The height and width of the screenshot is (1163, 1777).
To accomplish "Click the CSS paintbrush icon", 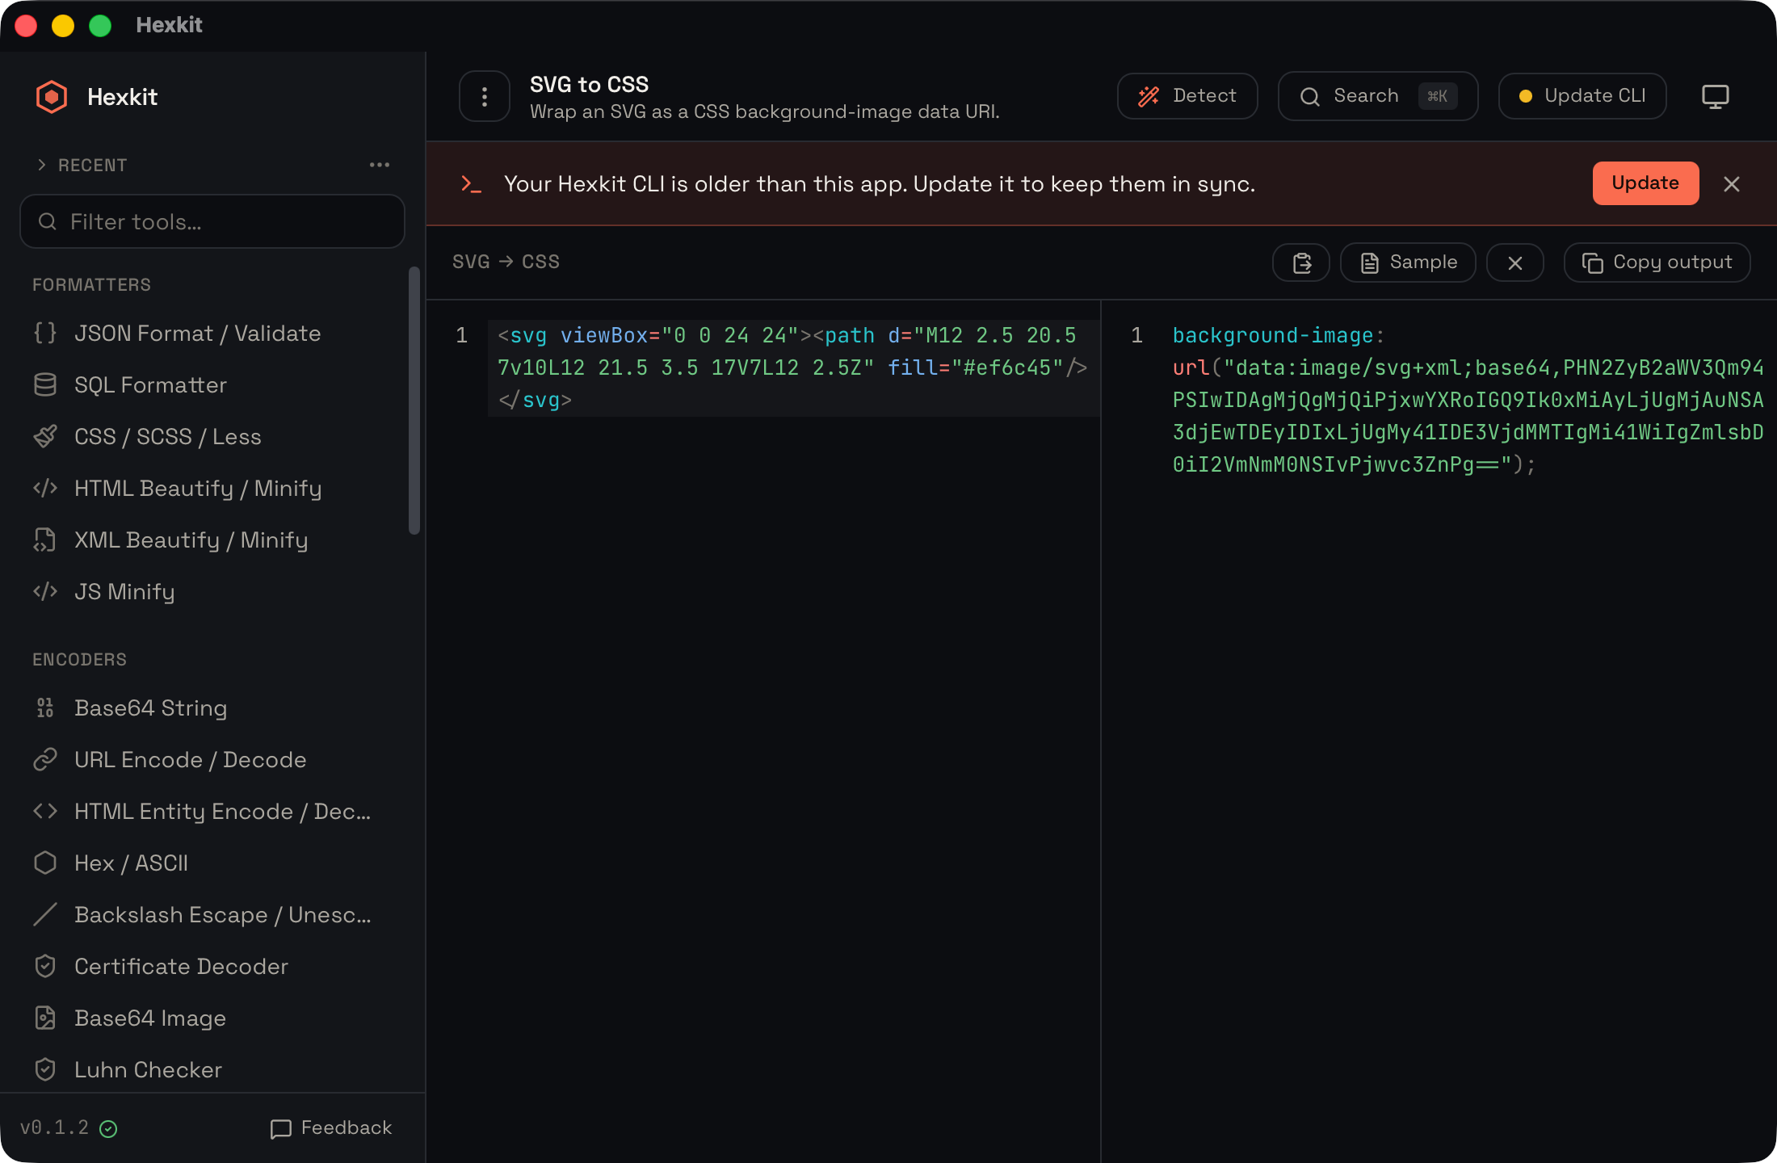I will point(45,437).
